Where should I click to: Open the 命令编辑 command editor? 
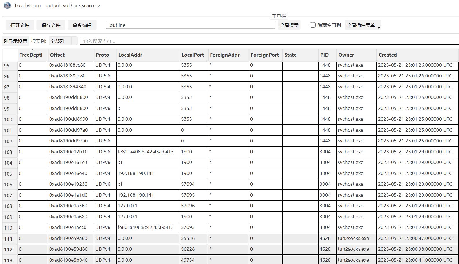pos(82,25)
